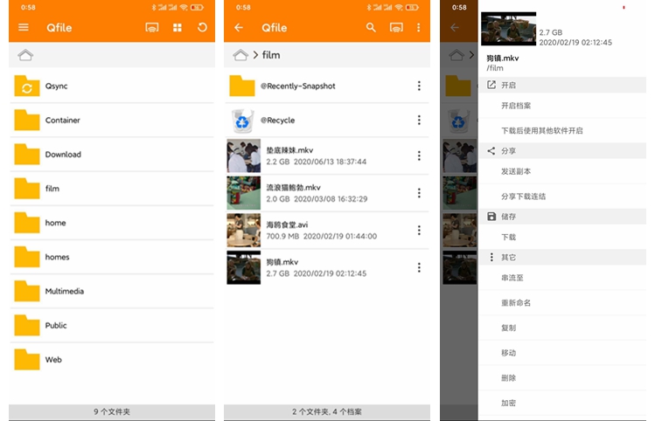The image size is (655, 421).
Task: Choose 重新命名 menu entry
Action: coord(561,303)
